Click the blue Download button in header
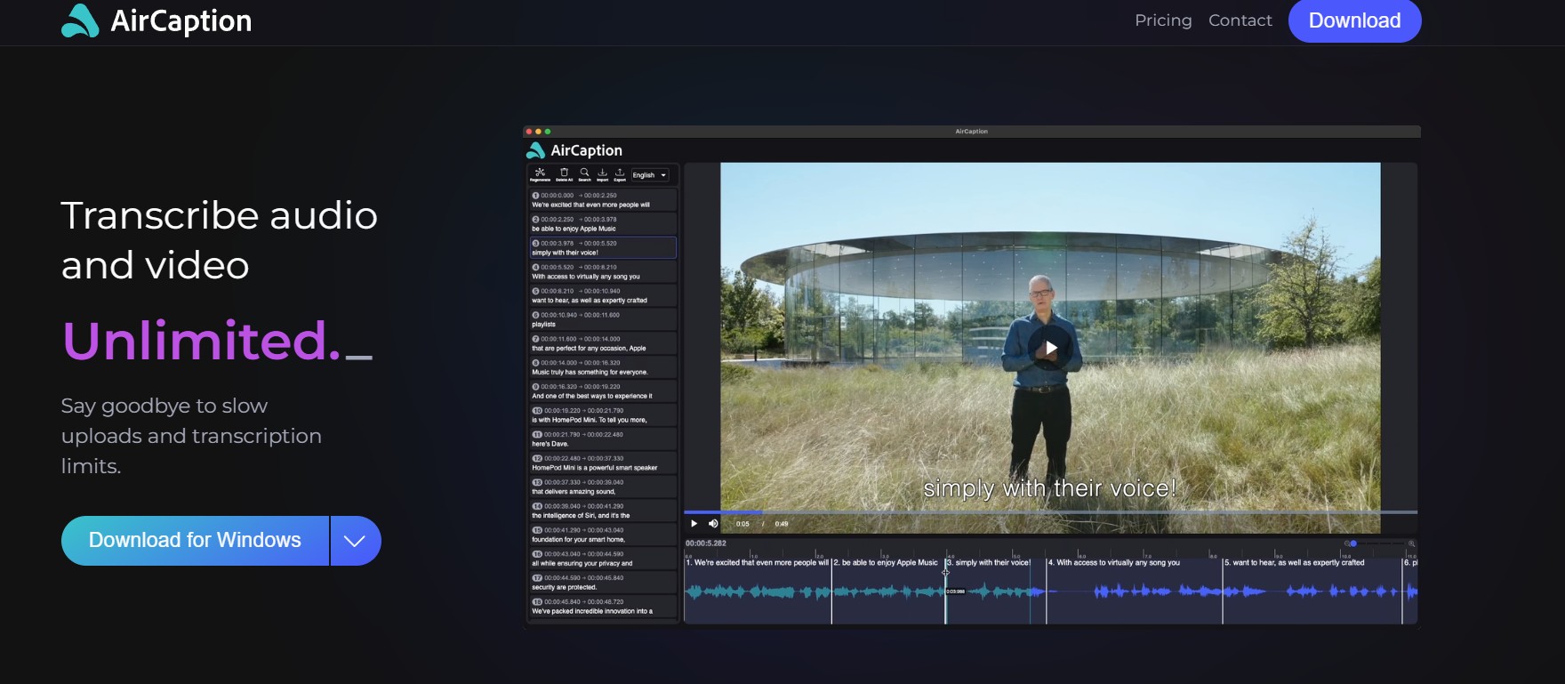Image resolution: width=1565 pixels, height=684 pixels. [1354, 20]
